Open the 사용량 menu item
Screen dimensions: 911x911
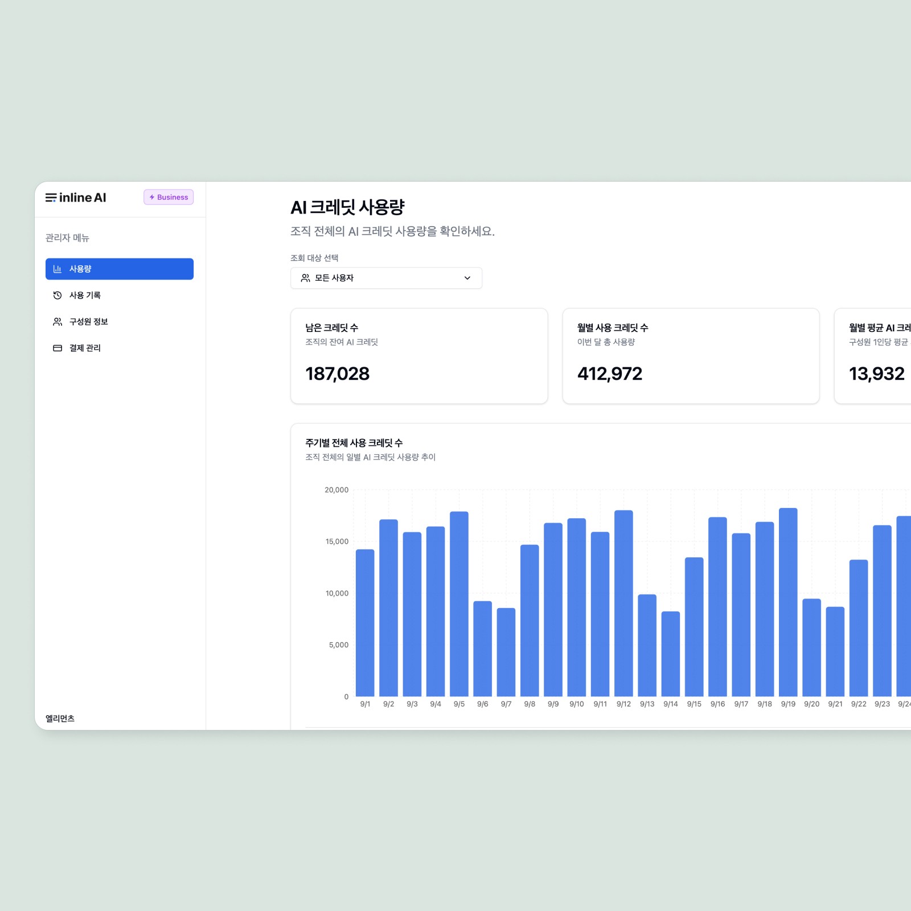(120, 269)
